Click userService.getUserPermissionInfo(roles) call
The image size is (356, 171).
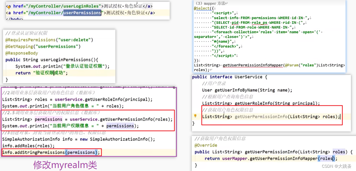(121, 119)
